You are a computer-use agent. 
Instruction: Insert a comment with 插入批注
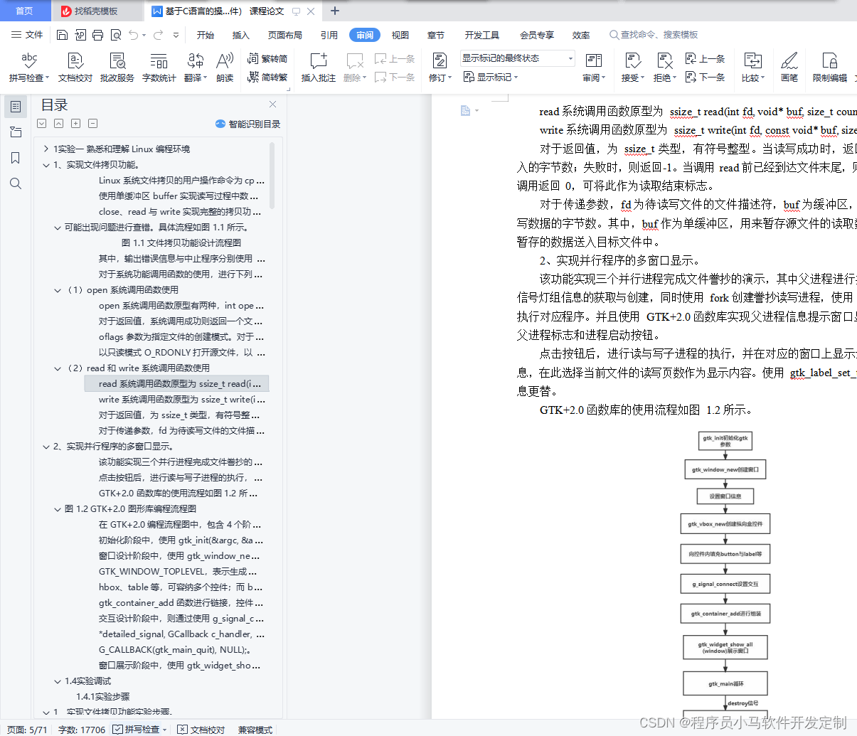(x=318, y=68)
